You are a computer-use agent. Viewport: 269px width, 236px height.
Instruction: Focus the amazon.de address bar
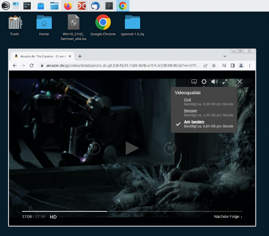coord(123,66)
